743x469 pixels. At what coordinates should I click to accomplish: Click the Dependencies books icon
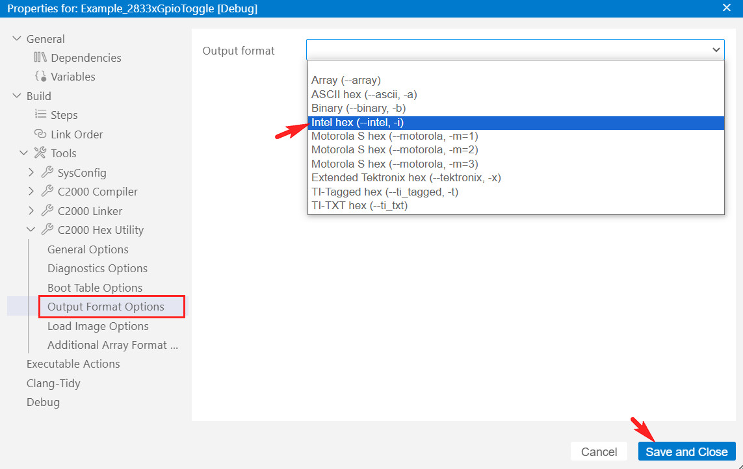pyautogui.click(x=40, y=57)
